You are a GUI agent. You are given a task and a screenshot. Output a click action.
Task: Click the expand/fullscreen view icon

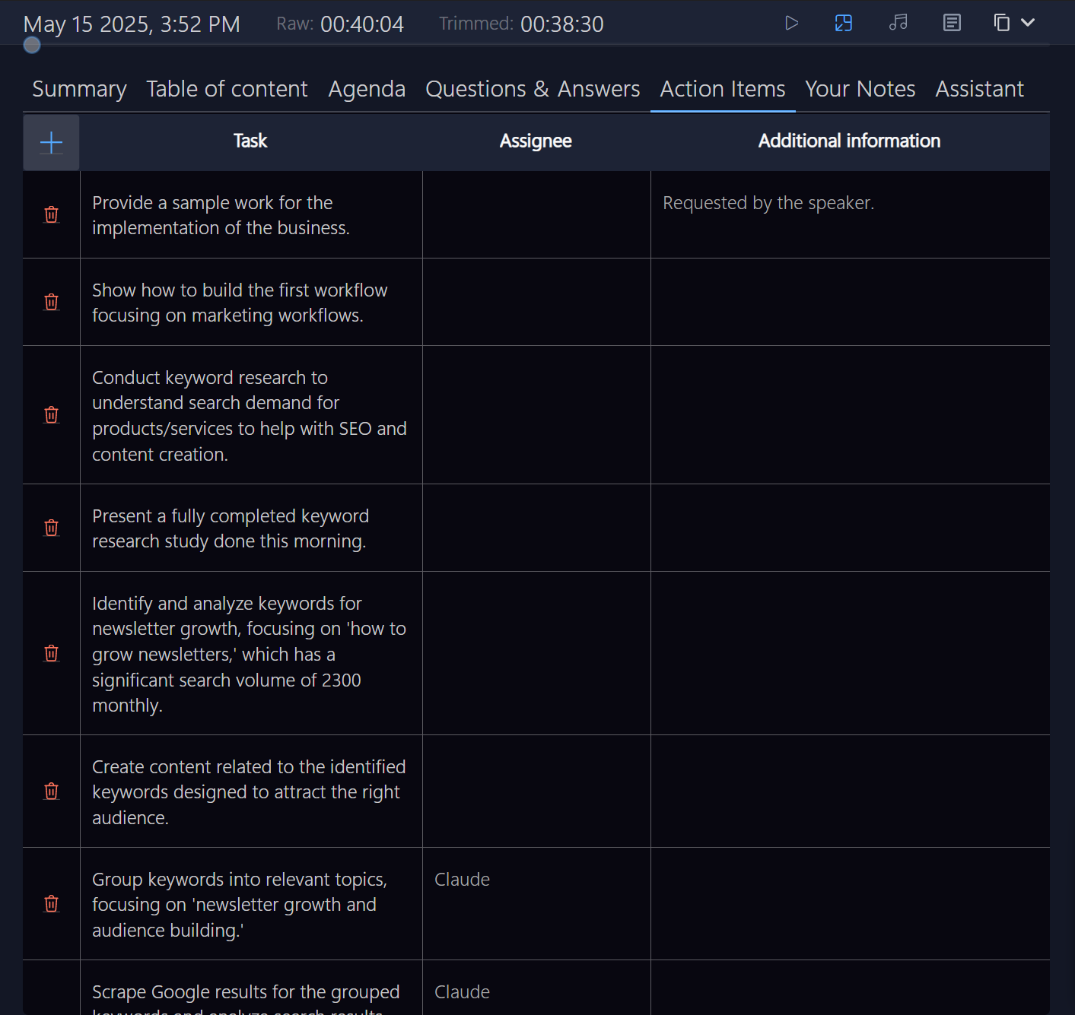click(x=844, y=23)
